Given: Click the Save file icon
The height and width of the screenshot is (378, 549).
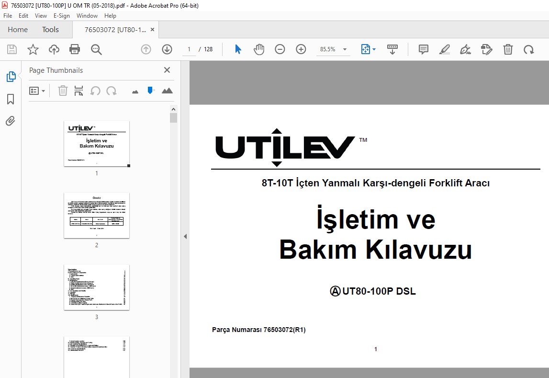Looking at the screenshot, I should tap(12, 49).
